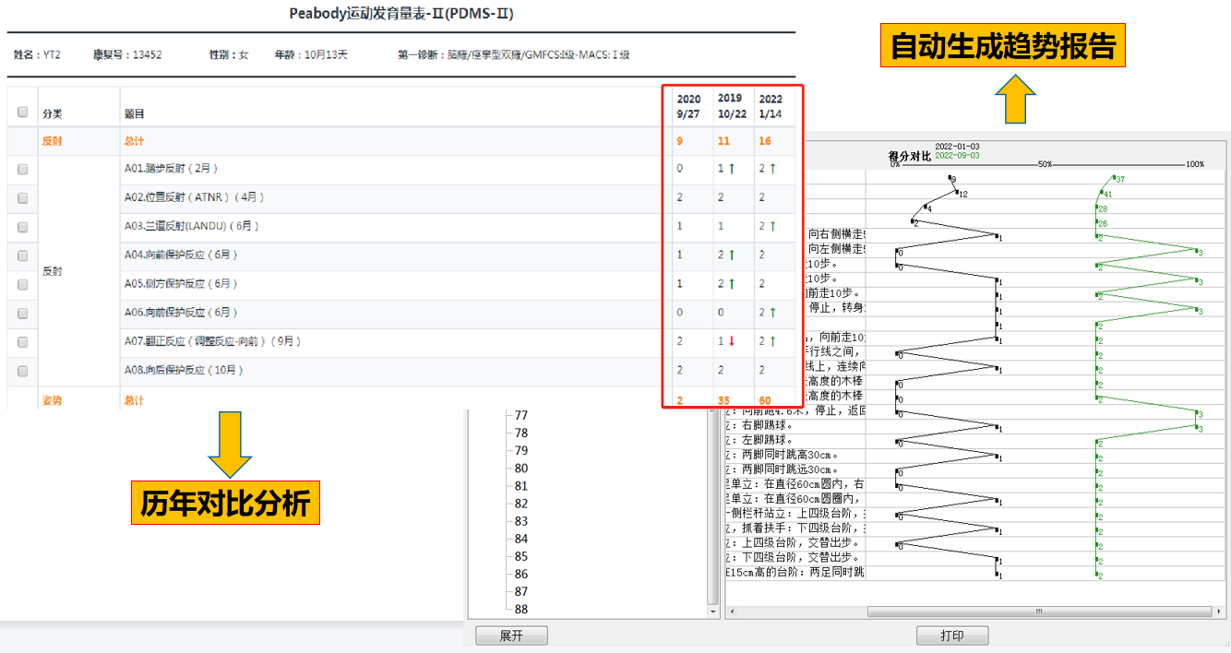Click the A07.翻正反应 item text
This screenshot has width=1231, height=653.
click(213, 341)
